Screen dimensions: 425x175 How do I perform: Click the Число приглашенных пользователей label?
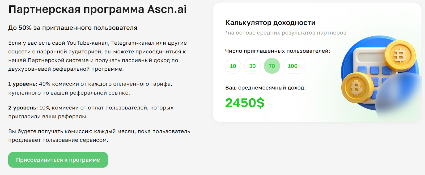pyautogui.click(x=278, y=51)
